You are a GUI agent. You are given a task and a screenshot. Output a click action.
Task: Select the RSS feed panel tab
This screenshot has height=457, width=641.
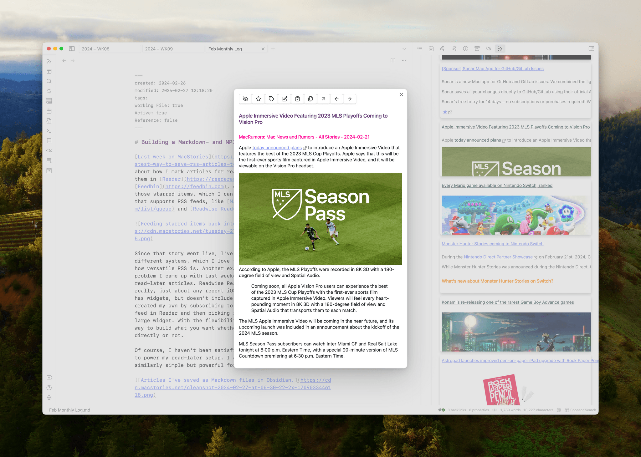pyautogui.click(x=500, y=49)
